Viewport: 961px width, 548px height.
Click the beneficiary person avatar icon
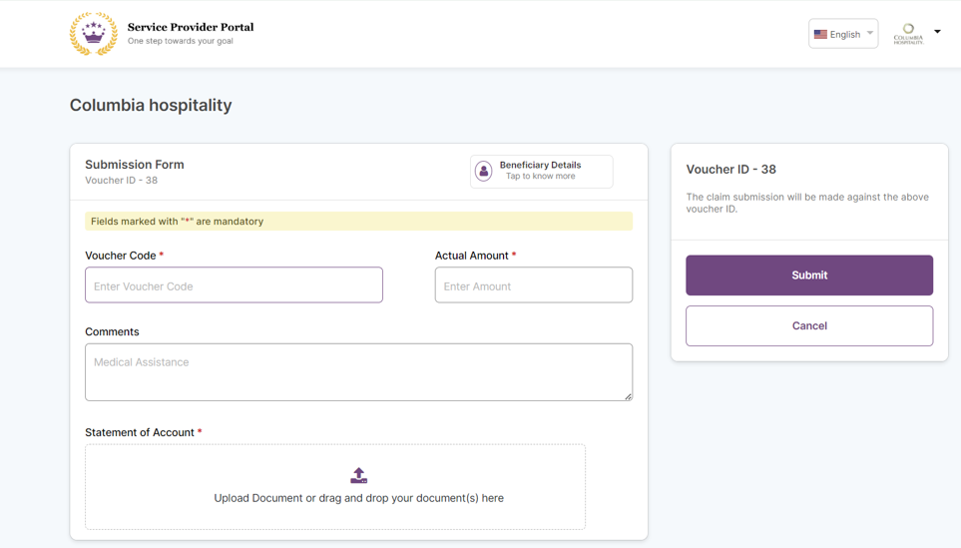484,171
